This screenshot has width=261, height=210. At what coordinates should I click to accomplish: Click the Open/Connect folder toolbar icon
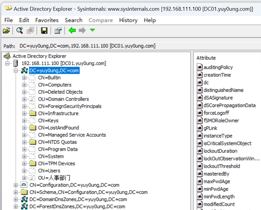pyautogui.click(x=6, y=30)
